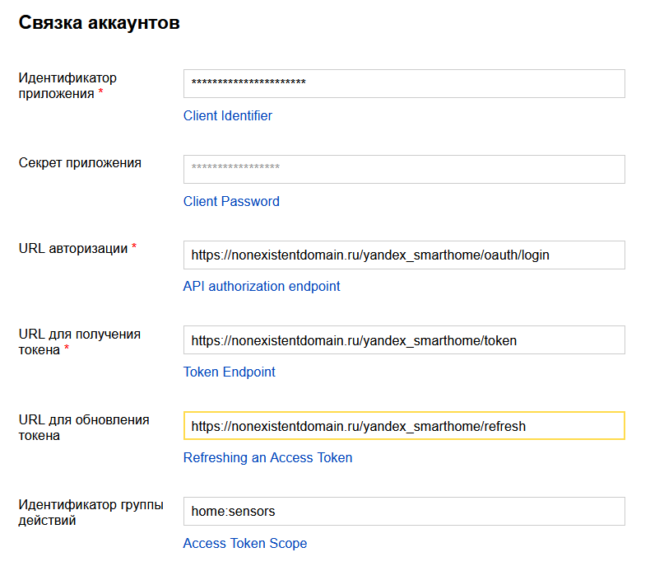Open the Client Identifier help link
This screenshot has width=650, height=571.
coord(228,116)
